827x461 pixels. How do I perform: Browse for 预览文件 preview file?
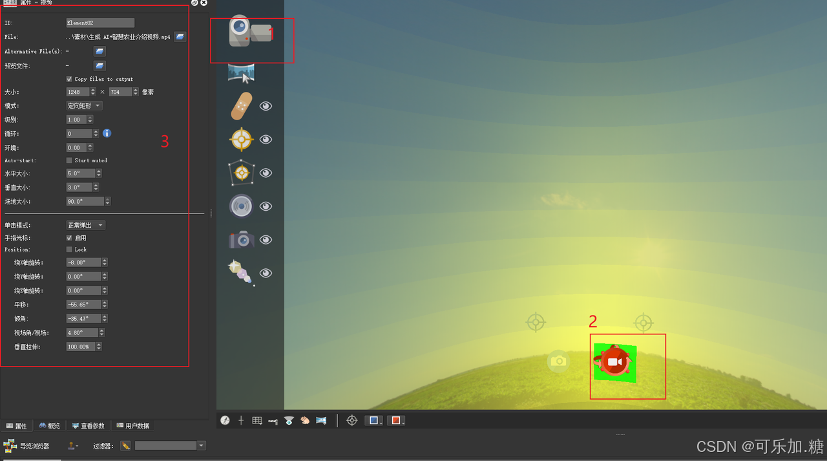tap(99, 65)
